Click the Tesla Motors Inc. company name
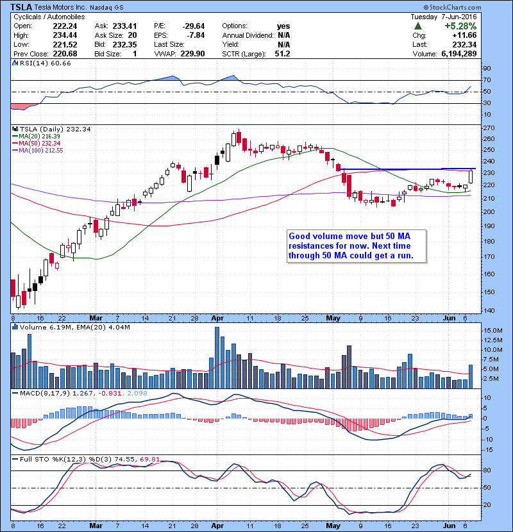The image size is (513, 532). point(60,7)
